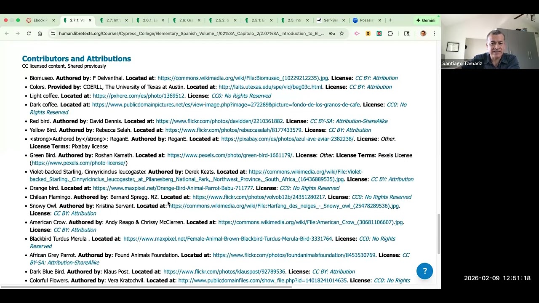Open Chrome three-dot menu

[434, 34]
